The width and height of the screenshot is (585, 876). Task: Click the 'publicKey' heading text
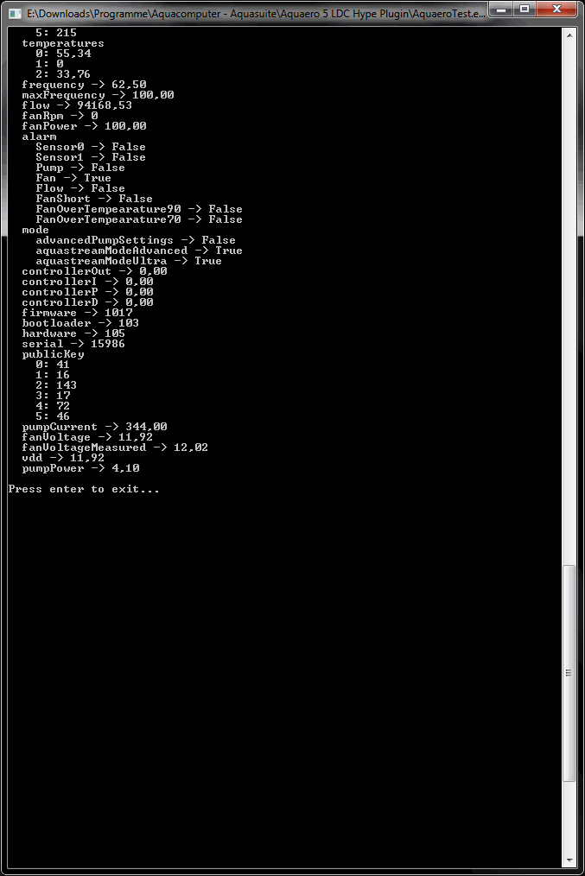click(x=53, y=354)
